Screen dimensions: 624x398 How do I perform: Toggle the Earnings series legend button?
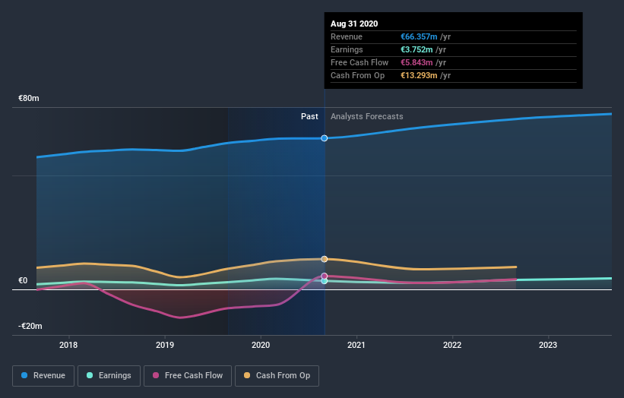coord(109,376)
